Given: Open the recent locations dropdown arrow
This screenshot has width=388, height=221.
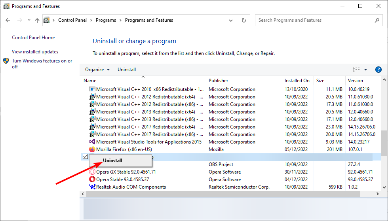Looking at the screenshot, I should coord(29,20).
